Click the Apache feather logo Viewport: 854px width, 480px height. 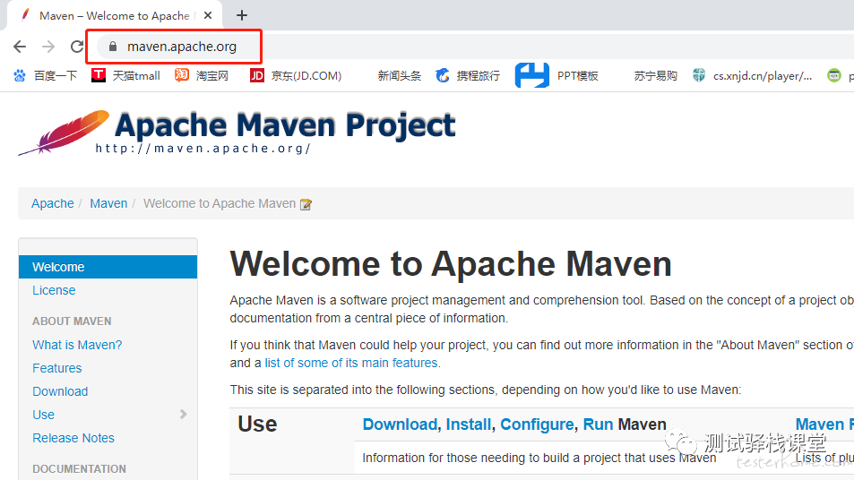point(64,133)
